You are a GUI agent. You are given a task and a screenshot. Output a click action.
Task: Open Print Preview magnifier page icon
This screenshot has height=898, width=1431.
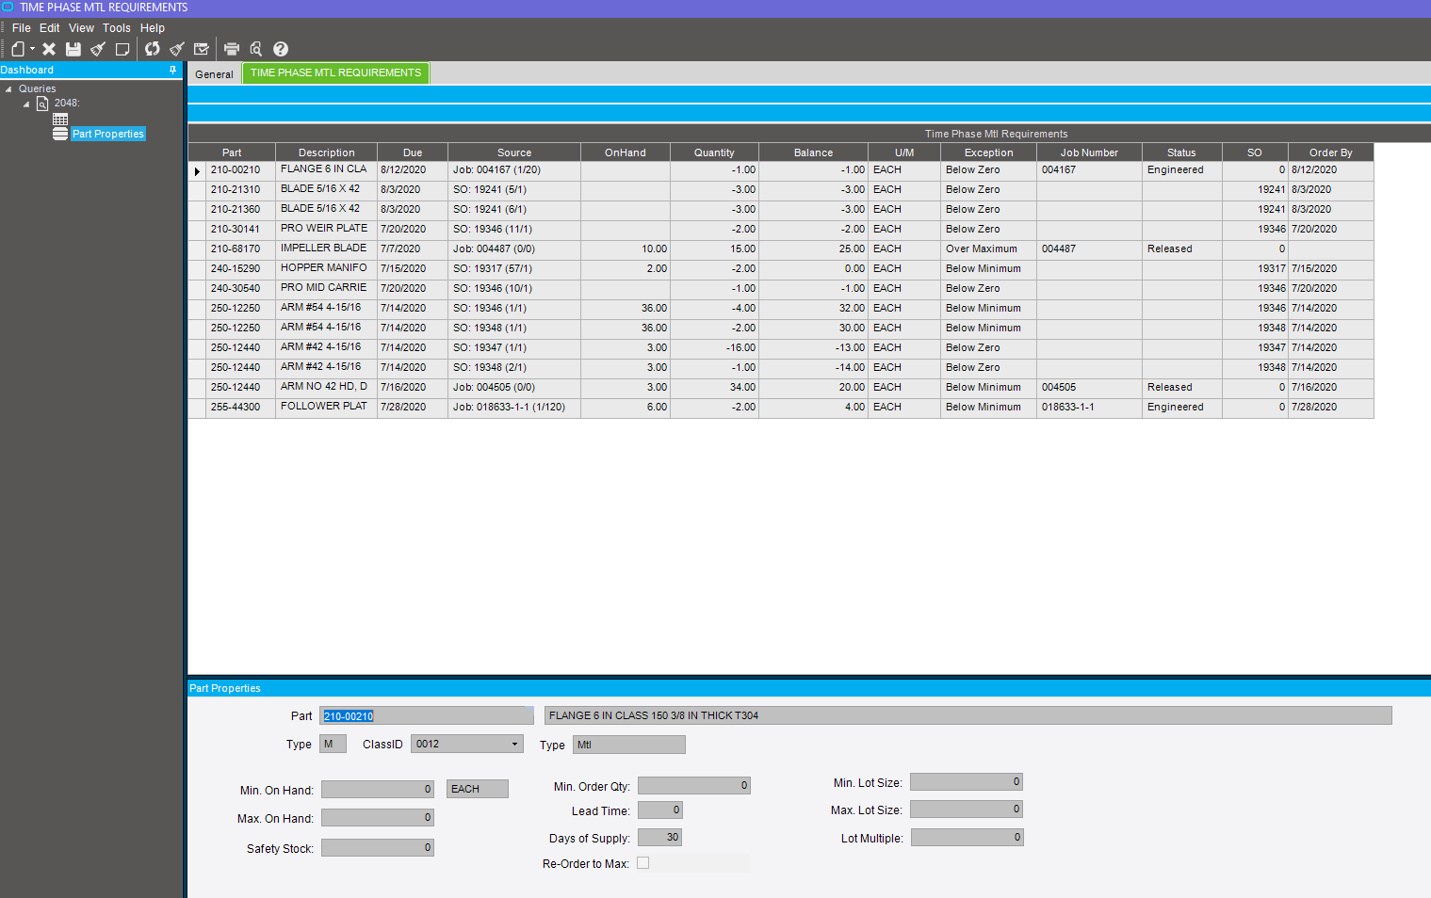[255, 49]
